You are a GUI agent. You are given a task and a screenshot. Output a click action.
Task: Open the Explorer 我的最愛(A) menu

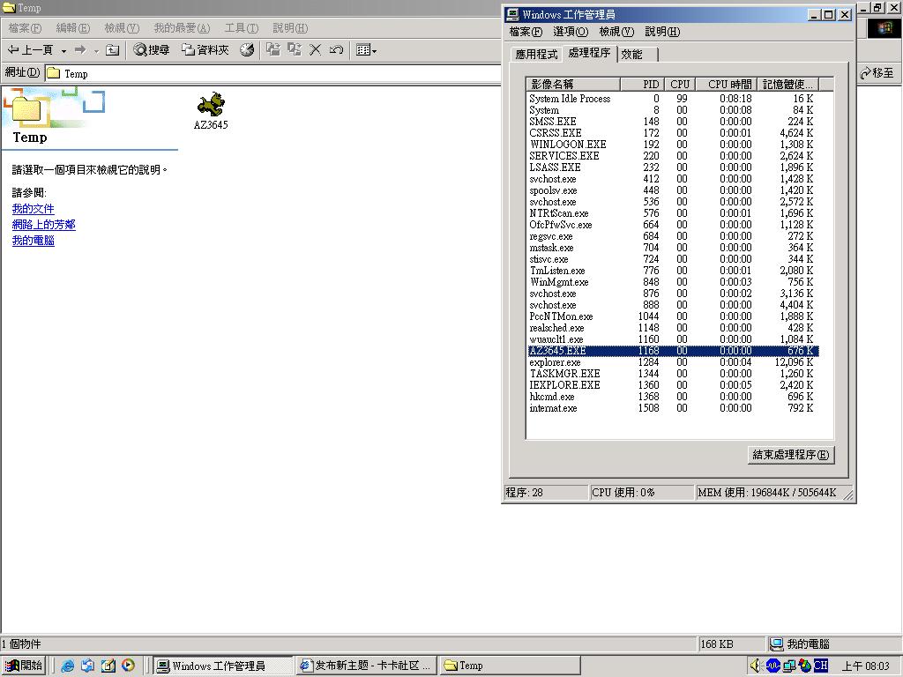pyautogui.click(x=182, y=28)
